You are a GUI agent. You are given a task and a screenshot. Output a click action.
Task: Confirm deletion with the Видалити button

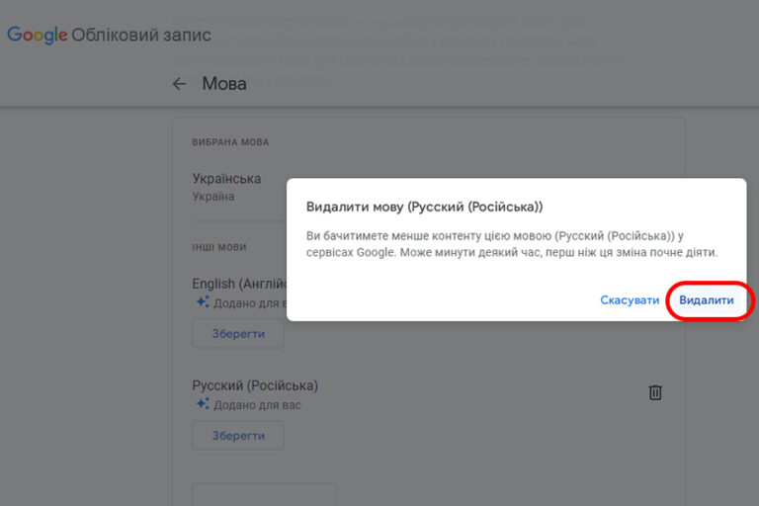pyautogui.click(x=707, y=300)
